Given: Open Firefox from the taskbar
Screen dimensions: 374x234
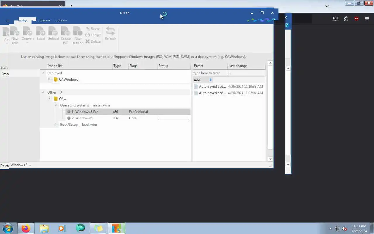Looking at the screenshot, I should (x=26, y=228).
